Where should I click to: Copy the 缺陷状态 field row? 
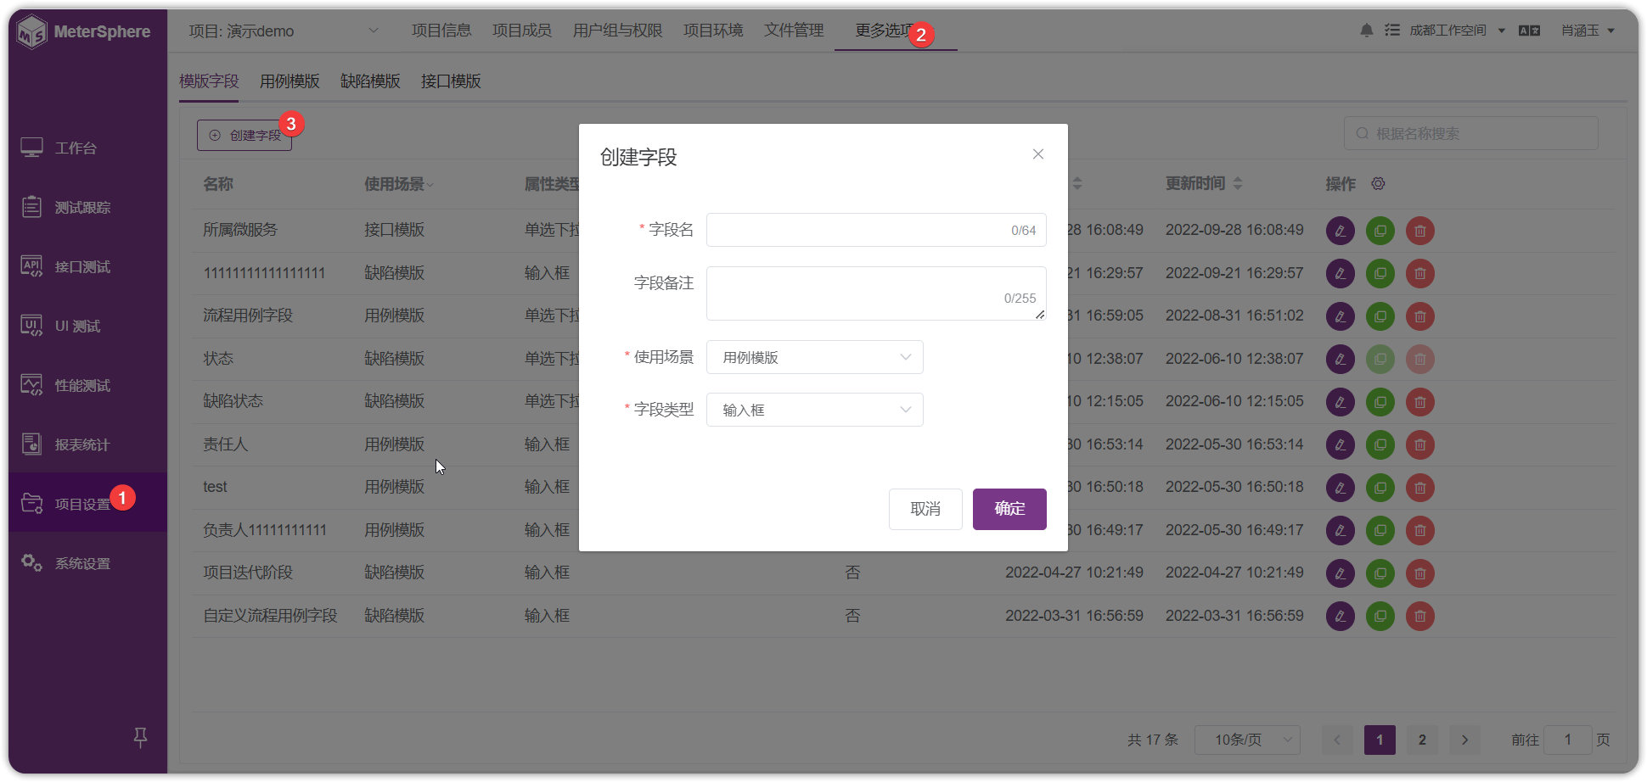pyautogui.click(x=1380, y=401)
